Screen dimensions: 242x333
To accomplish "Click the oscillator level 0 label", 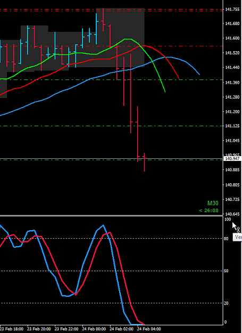I will [226, 322].
